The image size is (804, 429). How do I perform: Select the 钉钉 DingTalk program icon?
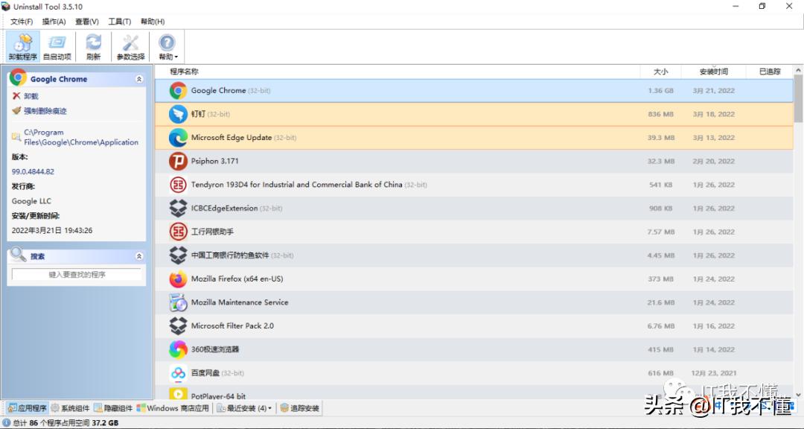pos(178,114)
